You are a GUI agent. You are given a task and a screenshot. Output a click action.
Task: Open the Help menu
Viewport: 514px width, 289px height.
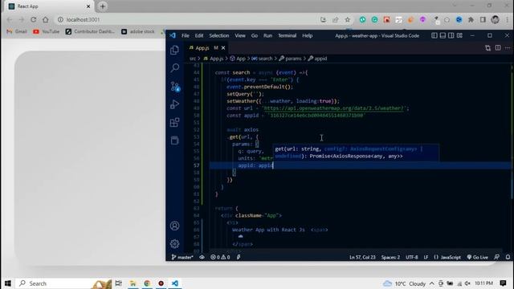tap(307, 35)
